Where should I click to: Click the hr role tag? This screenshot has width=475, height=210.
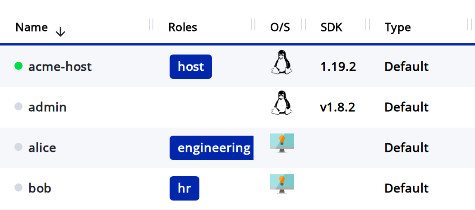(184, 188)
